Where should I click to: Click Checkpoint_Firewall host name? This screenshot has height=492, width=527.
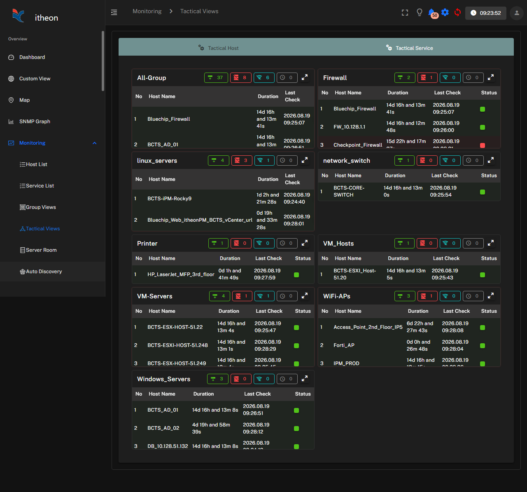click(x=358, y=145)
